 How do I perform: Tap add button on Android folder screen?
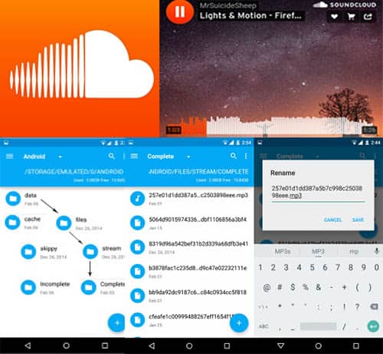116,323
